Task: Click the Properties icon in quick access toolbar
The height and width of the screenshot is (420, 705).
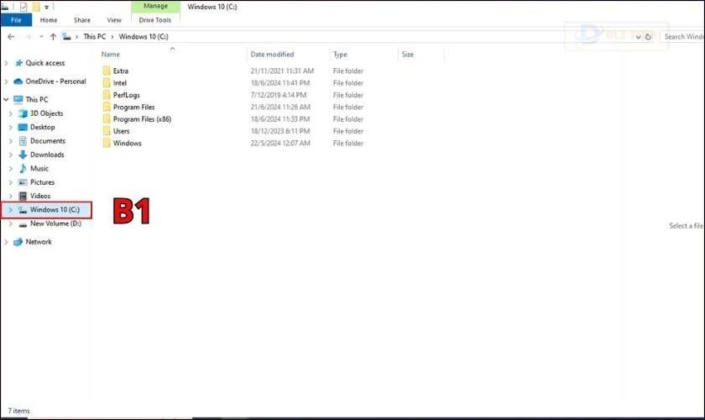Action: pos(23,7)
